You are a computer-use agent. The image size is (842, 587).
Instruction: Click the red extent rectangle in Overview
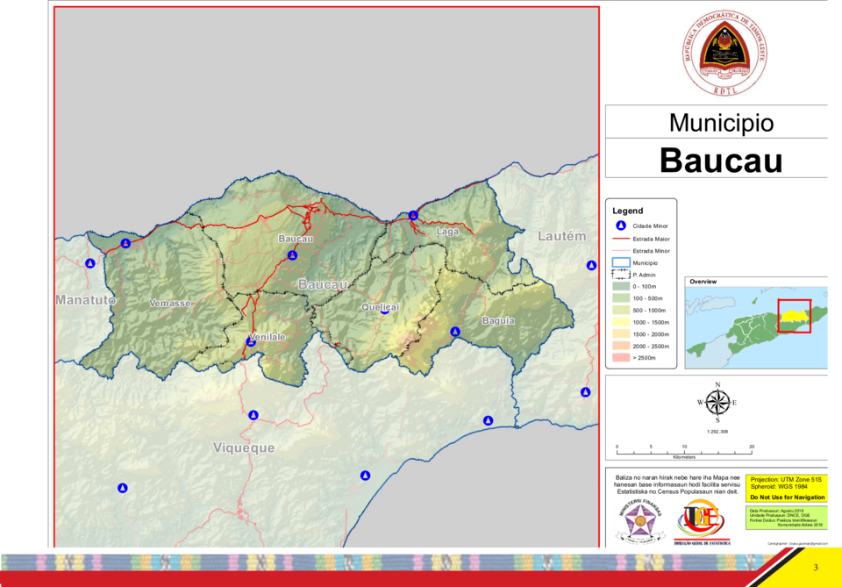pyautogui.click(x=795, y=317)
